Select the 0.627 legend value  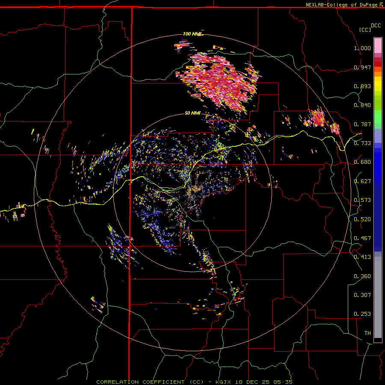[x=362, y=181]
